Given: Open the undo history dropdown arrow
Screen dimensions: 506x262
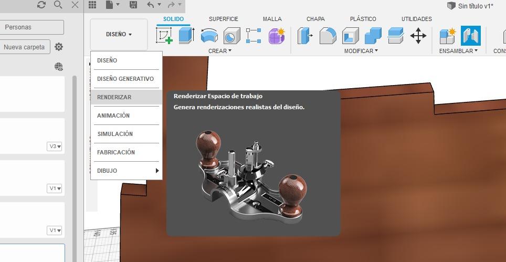Looking at the screenshot, I should click(159, 4).
